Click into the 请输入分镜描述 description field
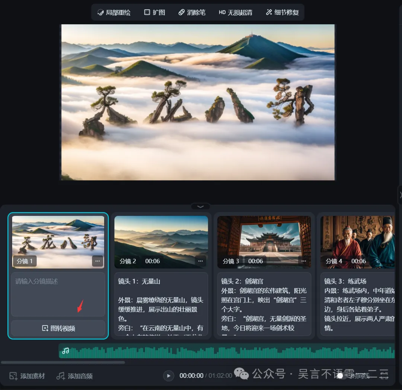402x390 pixels. tap(58, 294)
